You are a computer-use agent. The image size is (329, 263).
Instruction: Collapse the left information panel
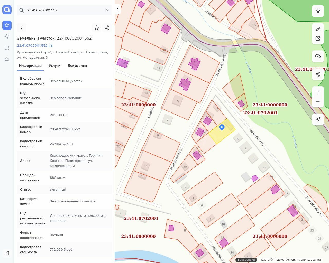117,10
